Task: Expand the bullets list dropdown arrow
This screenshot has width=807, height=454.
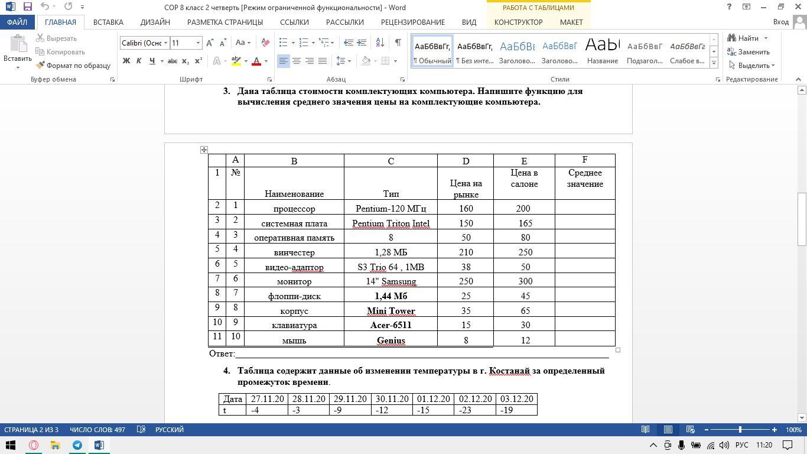Action: pos(293,43)
